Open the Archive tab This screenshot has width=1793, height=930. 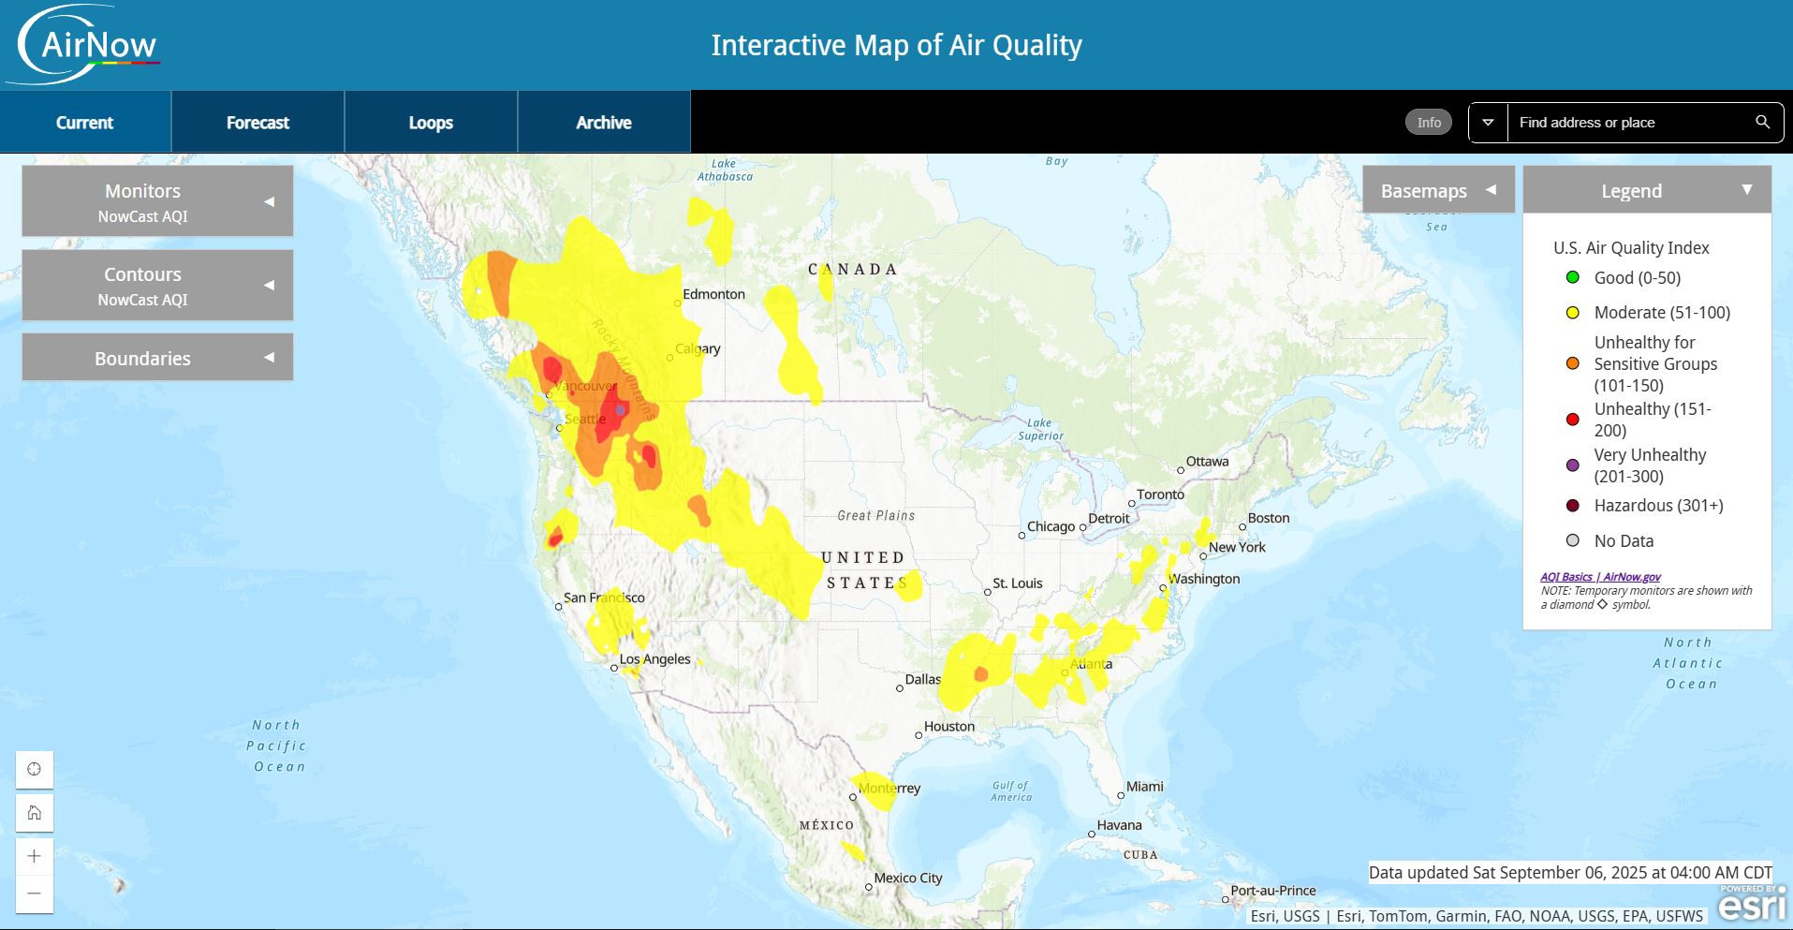point(604,122)
